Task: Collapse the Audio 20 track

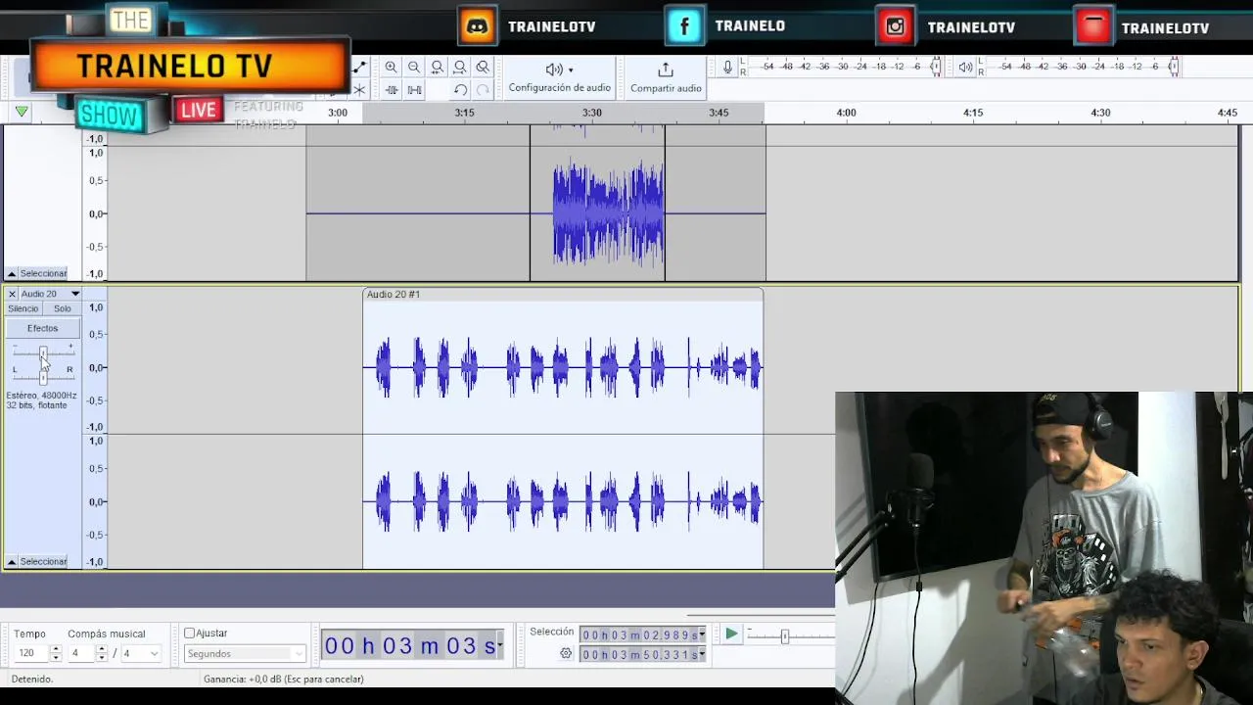Action: tap(12, 562)
